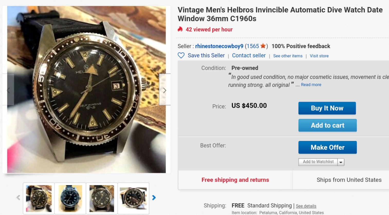The image size is (389, 215).
Task: Open the See other items link
Action: point(288,56)
